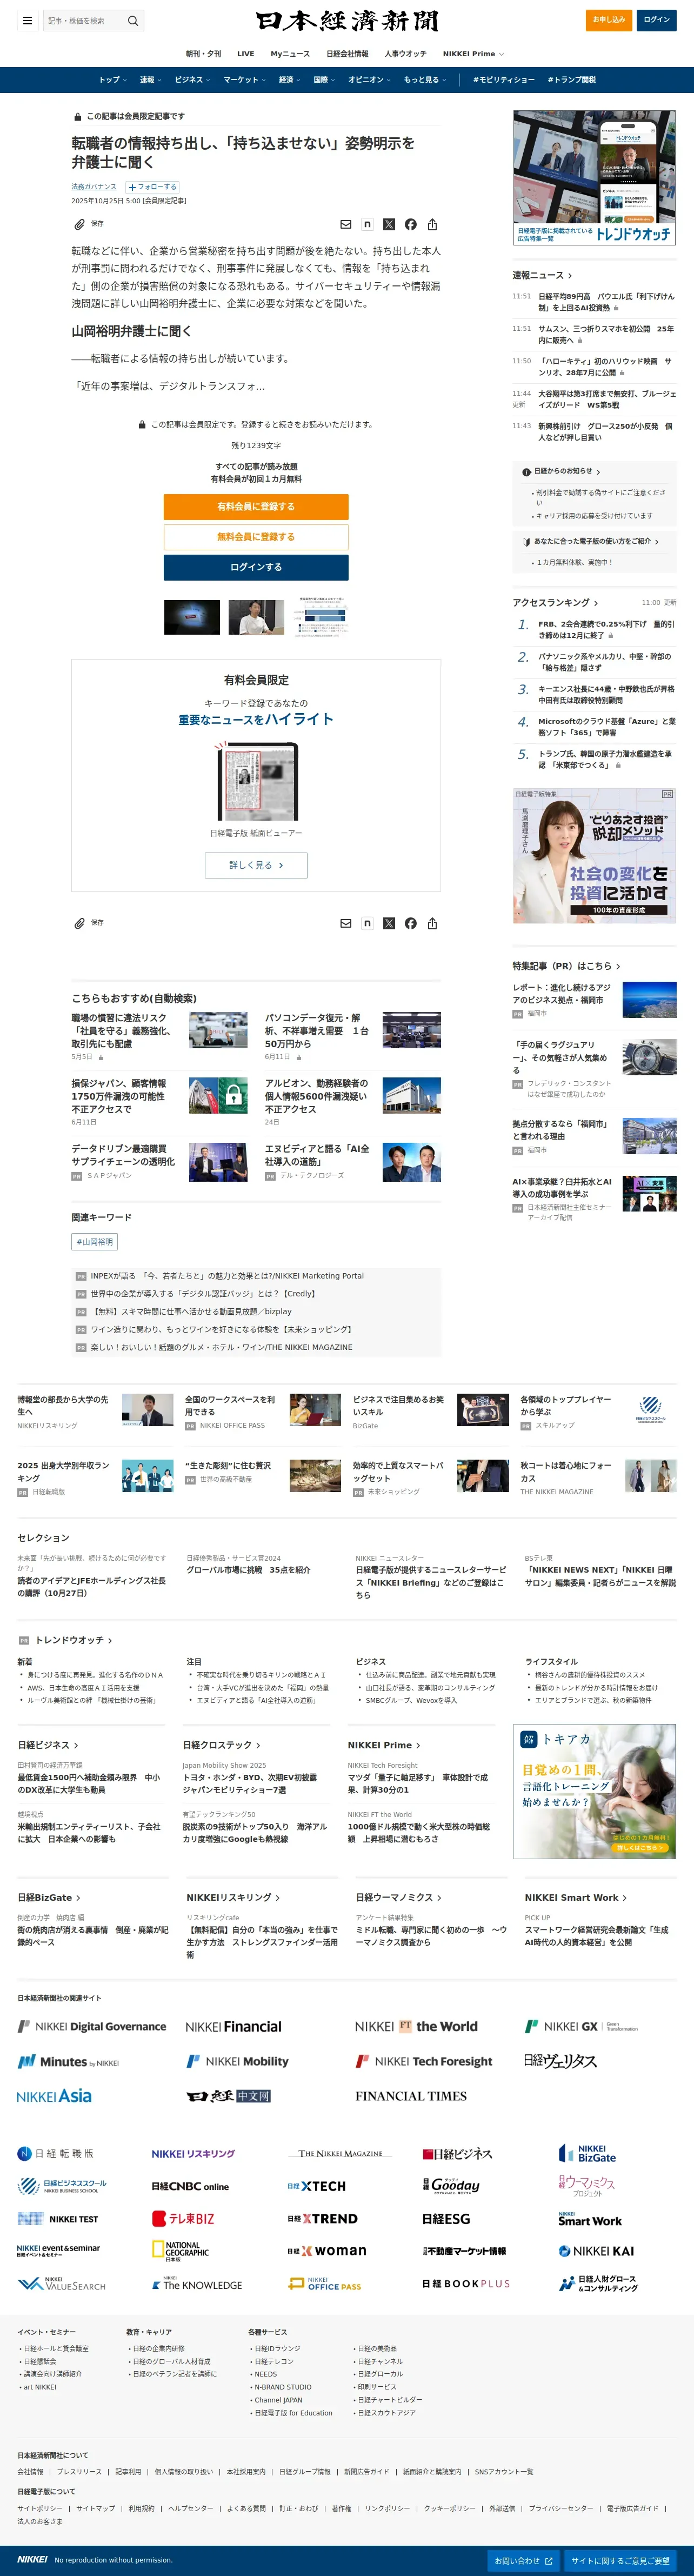Open 朝刊・夕刊 from top menu
Screen dimensions: 694x2576
click(203, 54)
